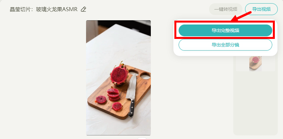Click the project title 晶莹切片：玻璃火龙果ASMR
Image resolution: width=283 pixels, height=139 pixels.
(44, 9)
